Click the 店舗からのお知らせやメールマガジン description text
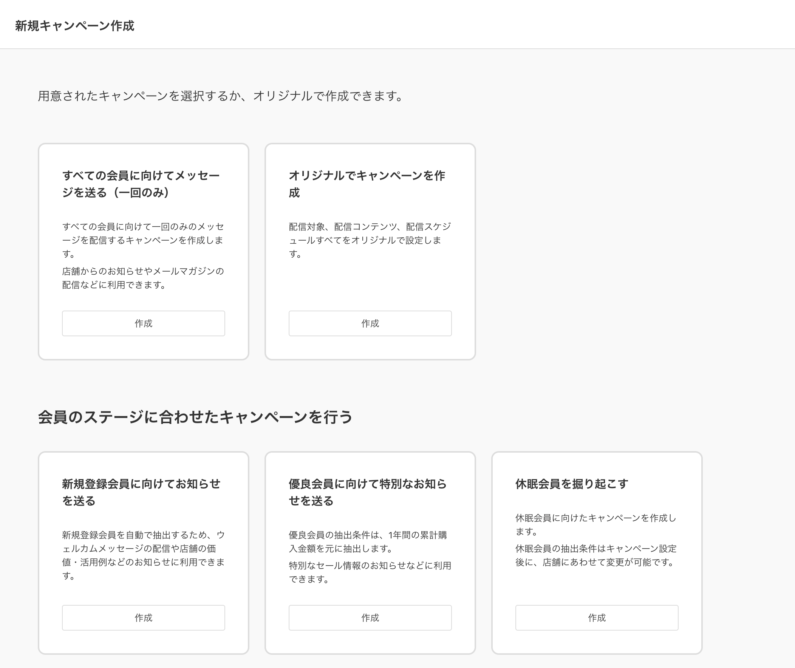 click(143, 278)
